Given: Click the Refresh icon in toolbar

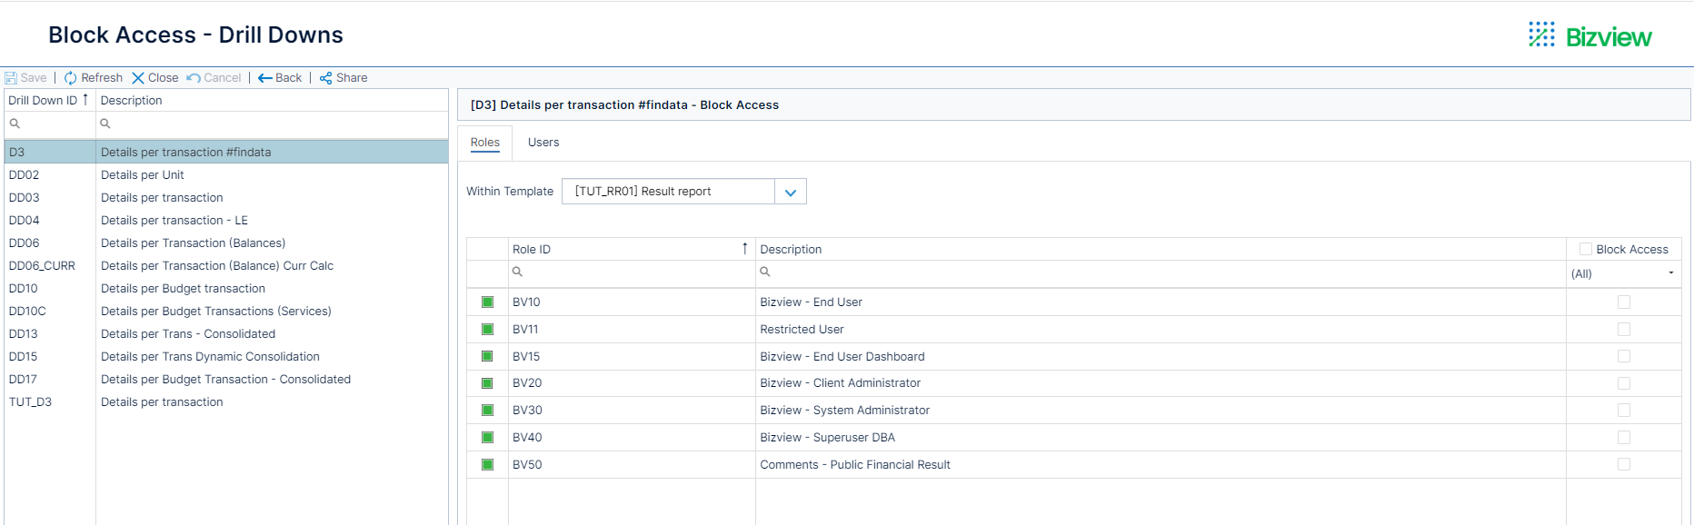Looking at the screenshot, I should 70,78.
